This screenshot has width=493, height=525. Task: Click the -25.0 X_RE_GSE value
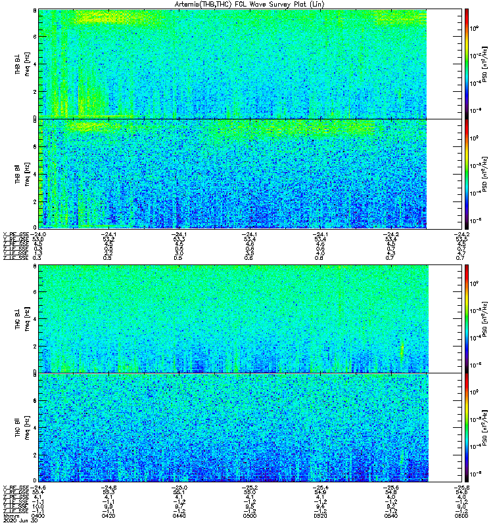click(x=179, y=488)
